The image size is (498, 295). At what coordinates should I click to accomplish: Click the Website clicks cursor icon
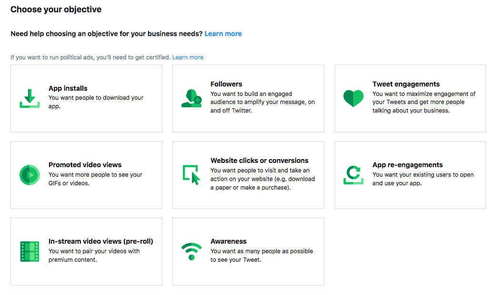pyautogui.click(x=191, y=175)
